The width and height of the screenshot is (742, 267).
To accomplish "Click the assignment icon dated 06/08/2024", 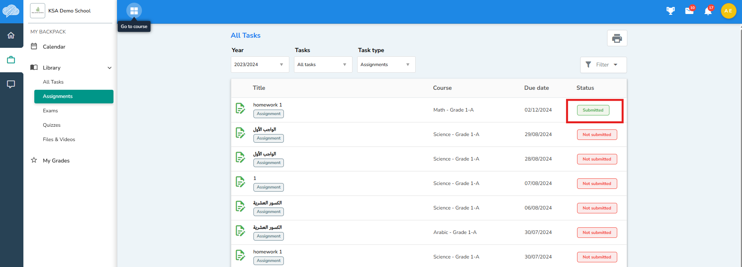I will point(240,206).
